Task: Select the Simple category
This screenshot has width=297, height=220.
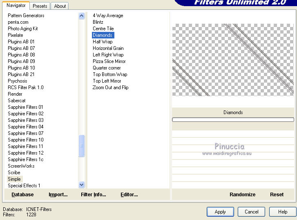Action: pyautogui.click(x=14, y=179)
